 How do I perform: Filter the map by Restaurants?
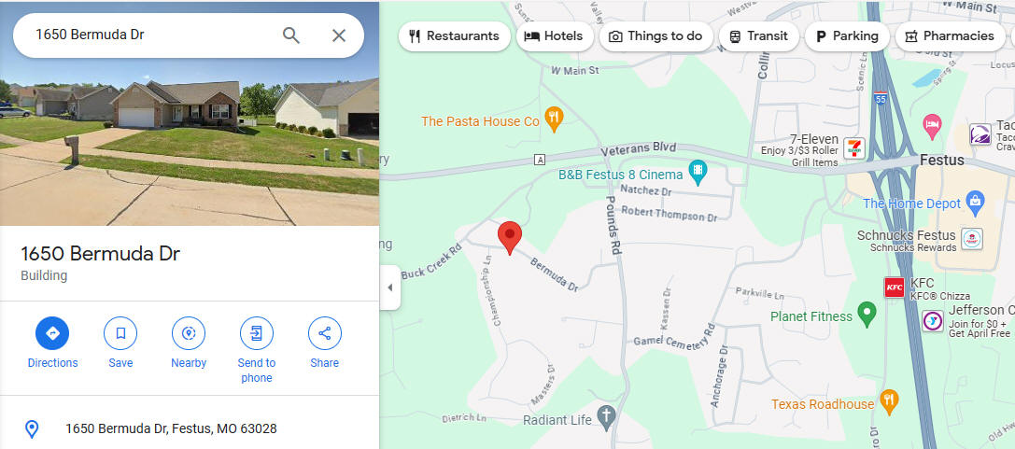click(x=455, y=36)
